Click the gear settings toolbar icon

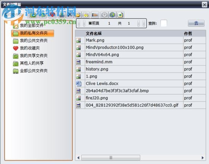104,15
